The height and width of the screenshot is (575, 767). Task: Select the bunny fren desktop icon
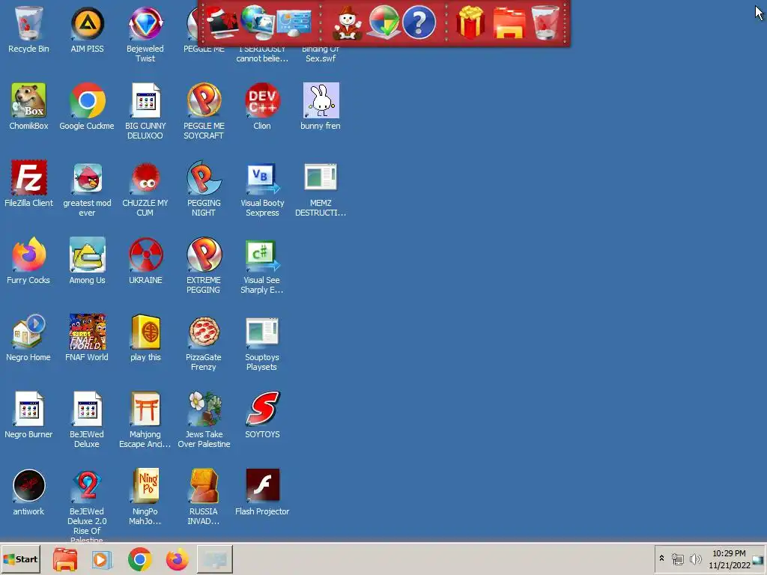point(321,106)
